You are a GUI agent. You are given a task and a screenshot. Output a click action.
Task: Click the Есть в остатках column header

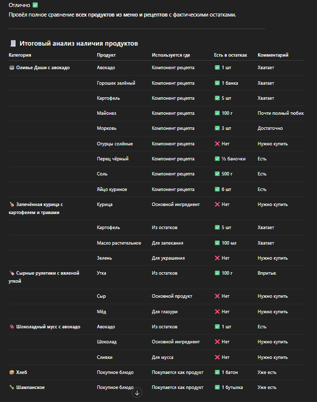coord(230,55)
